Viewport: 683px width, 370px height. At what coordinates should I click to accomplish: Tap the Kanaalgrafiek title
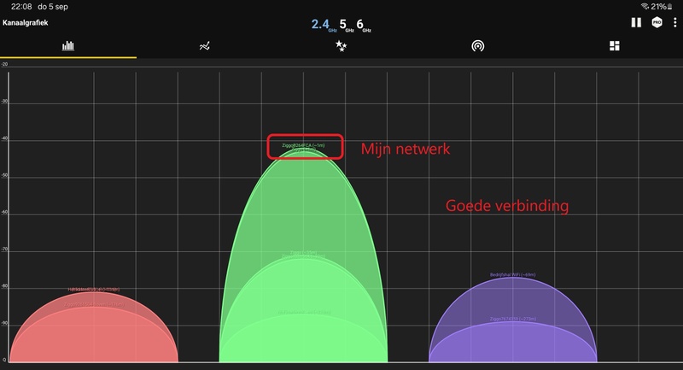tap(26, 23)
